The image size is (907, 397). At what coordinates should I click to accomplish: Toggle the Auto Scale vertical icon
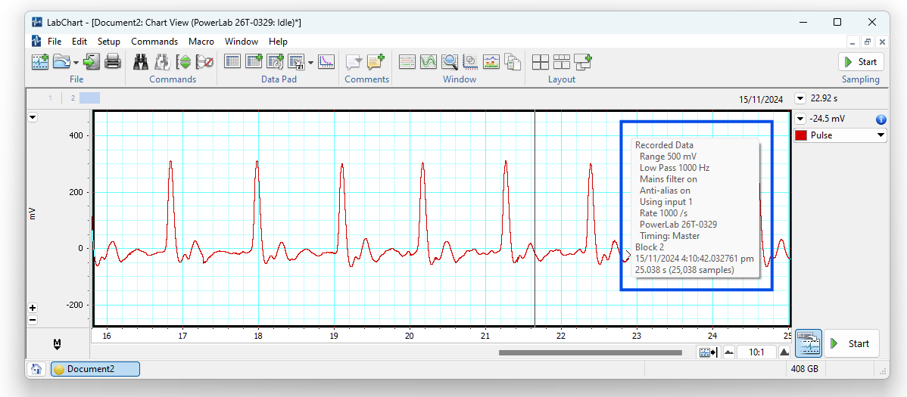184,62
